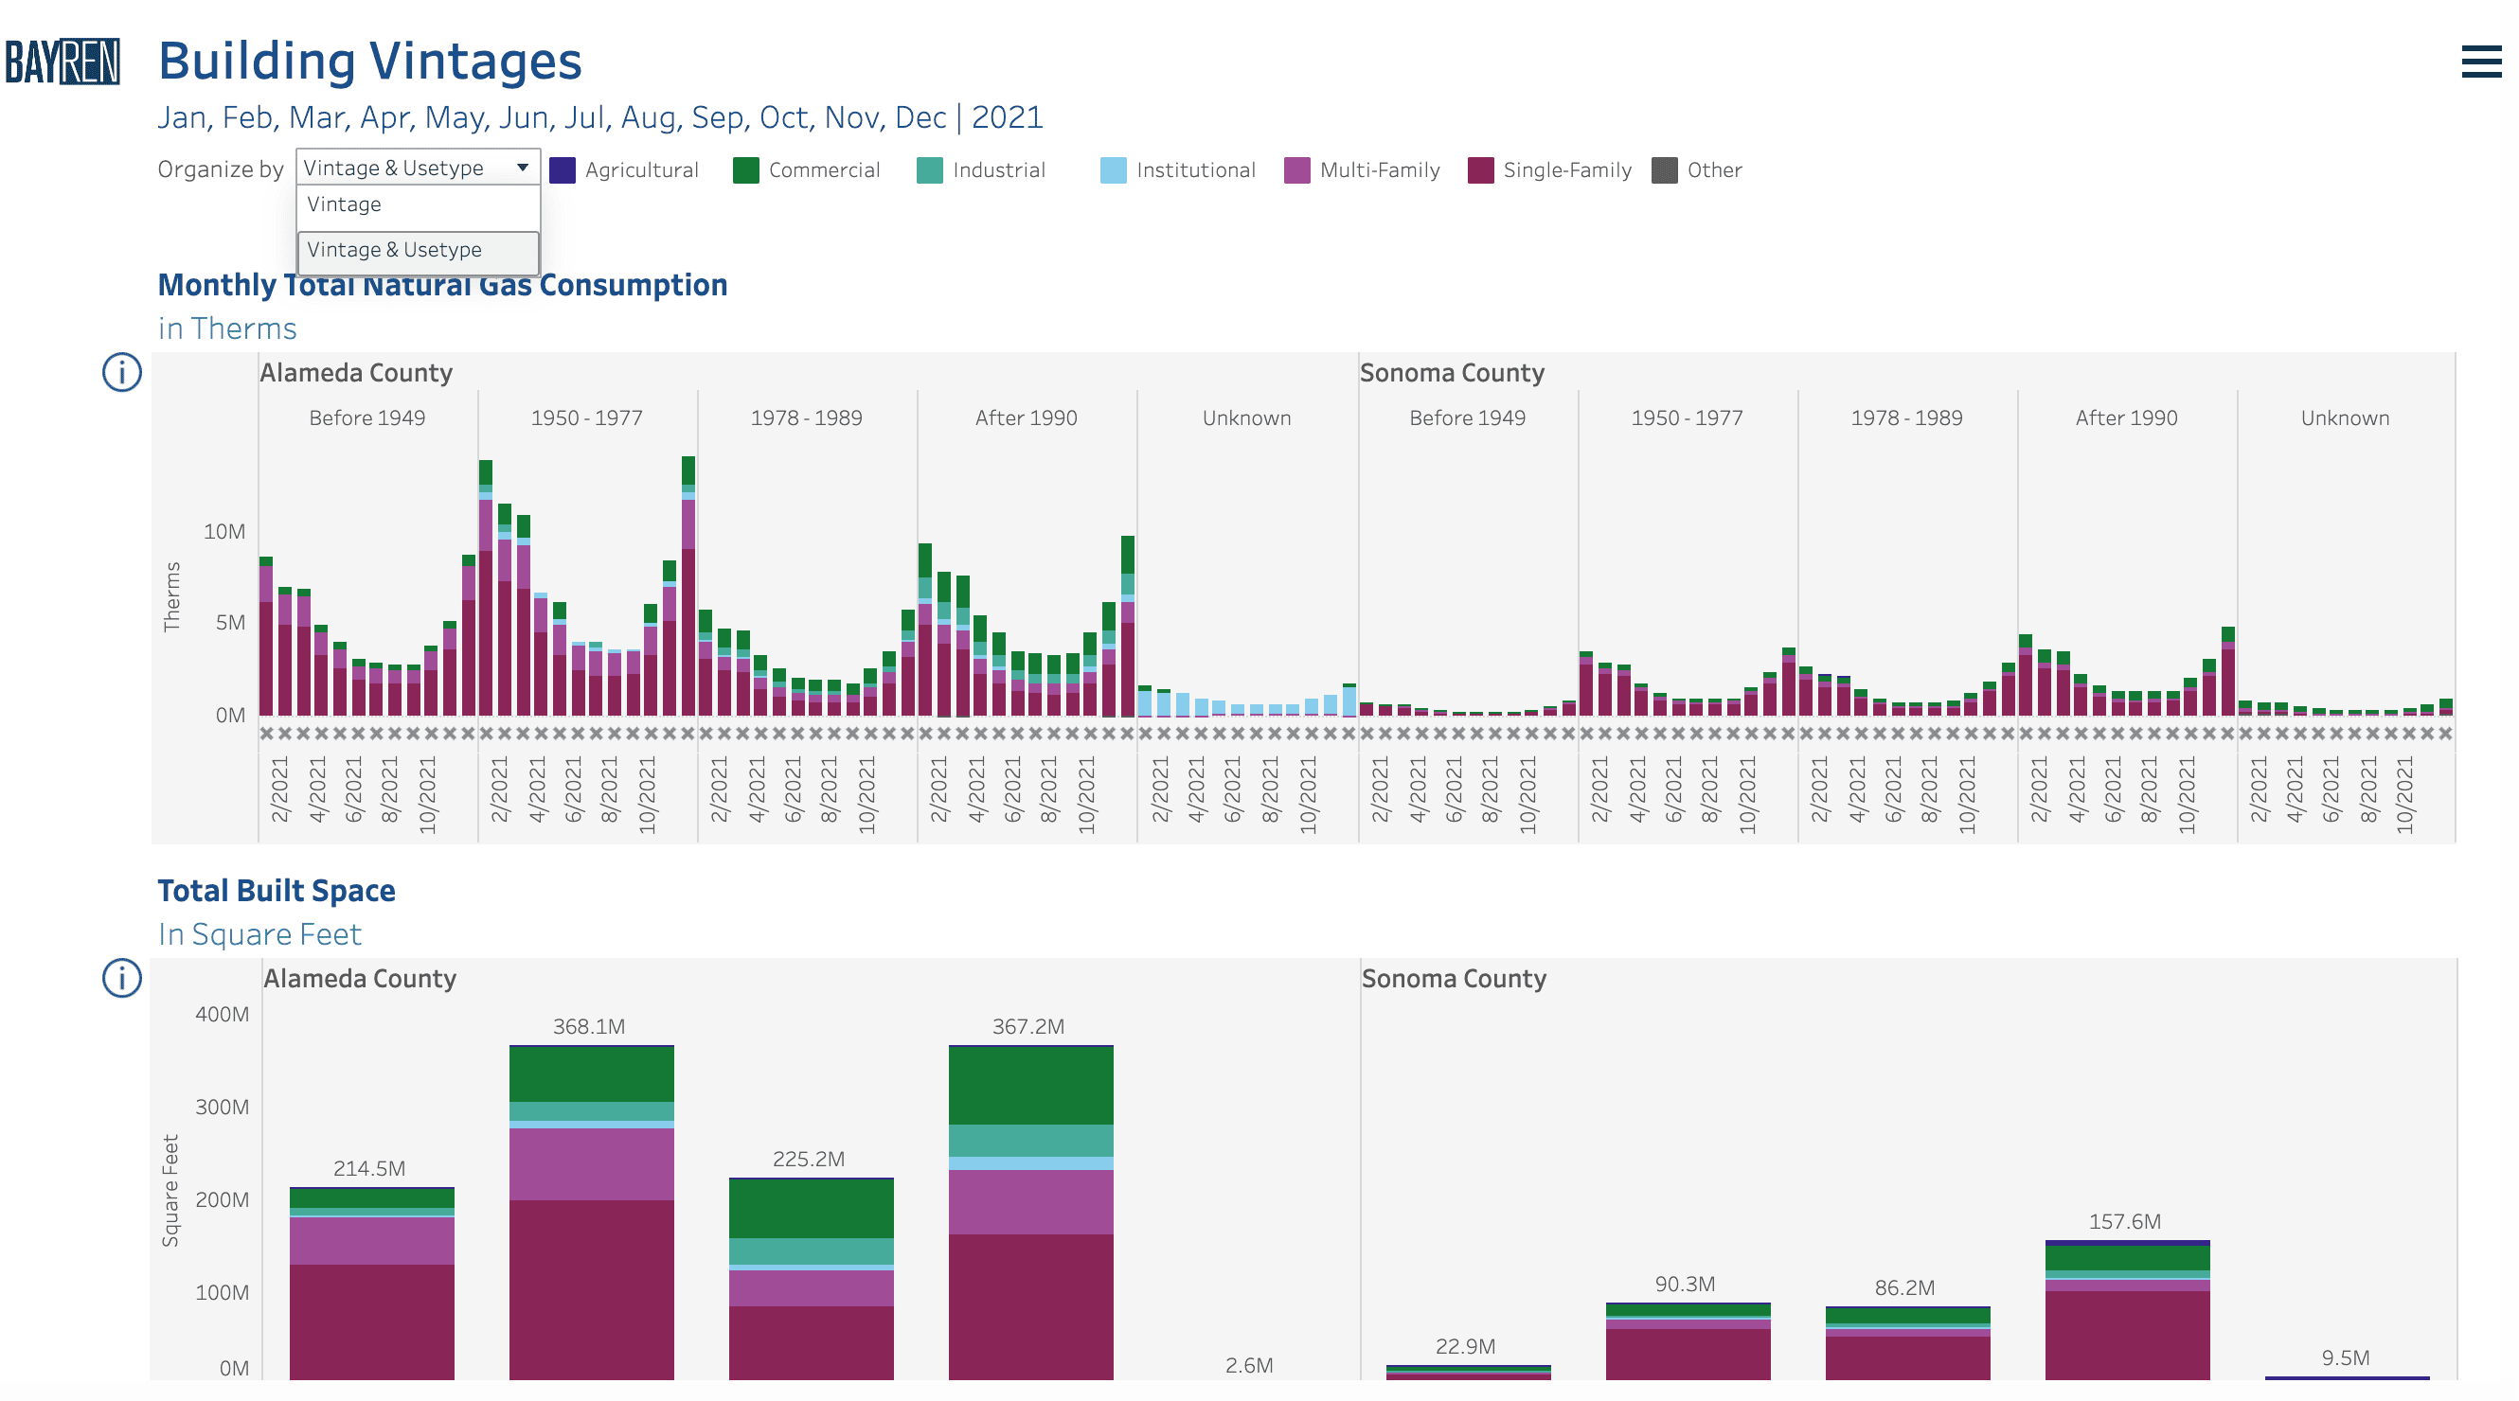Click the months and 2021 date subtitle
This screenshot has height=1401, width=2519.
(600, 117)
